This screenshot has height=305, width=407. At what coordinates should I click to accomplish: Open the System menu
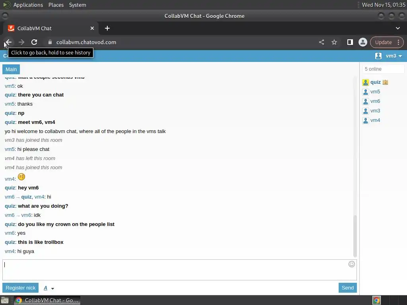click(78, 5)
